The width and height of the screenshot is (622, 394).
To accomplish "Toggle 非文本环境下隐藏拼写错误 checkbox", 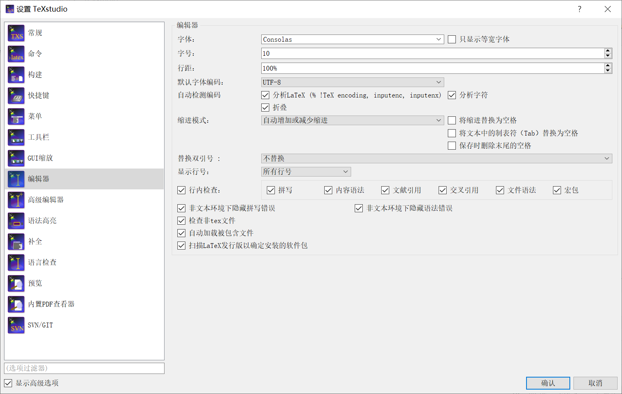I will tap(181, 208).
